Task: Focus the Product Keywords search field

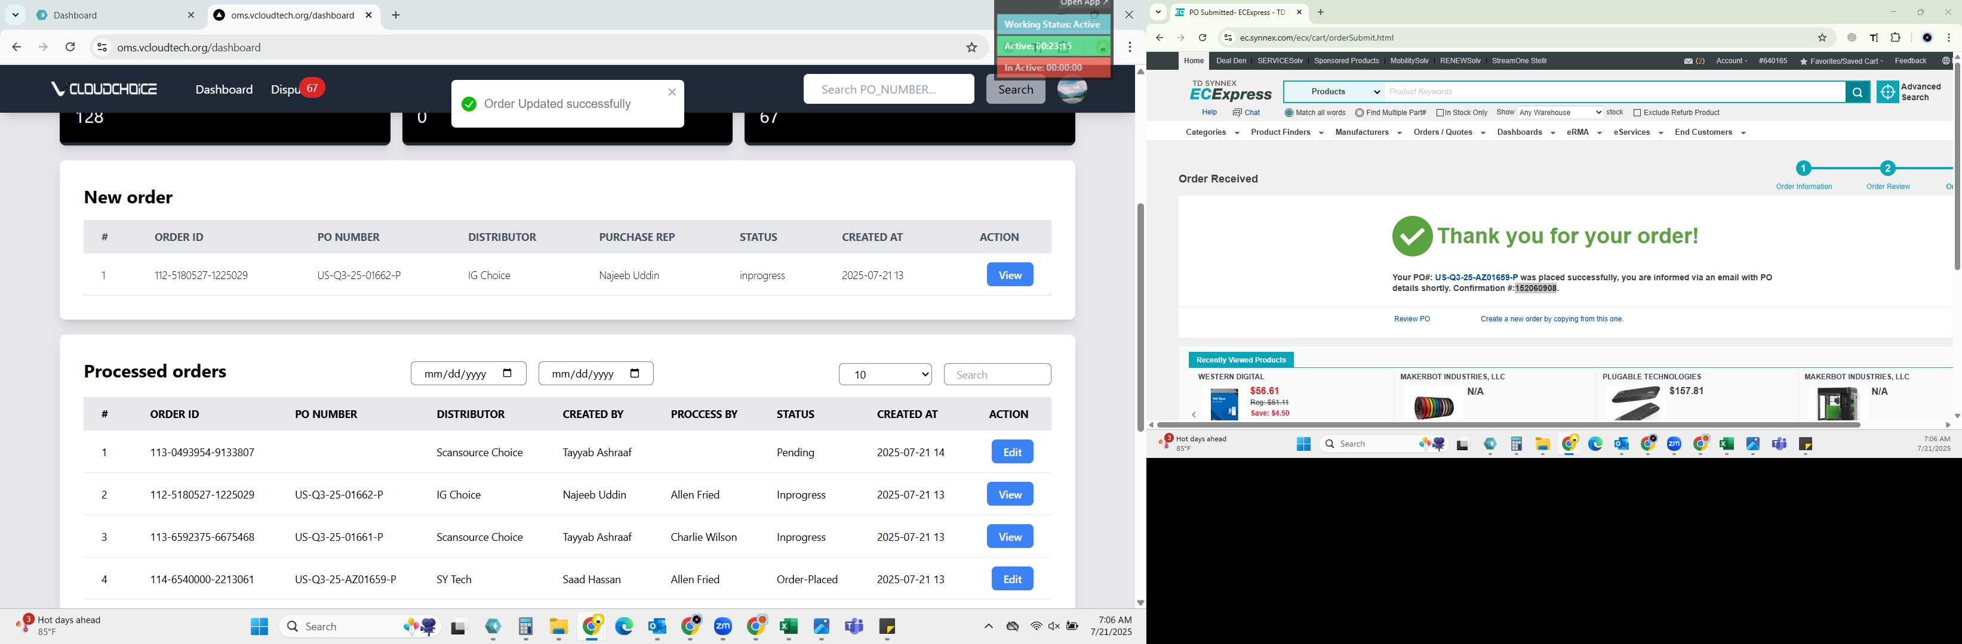Action: pos(1614,92)
